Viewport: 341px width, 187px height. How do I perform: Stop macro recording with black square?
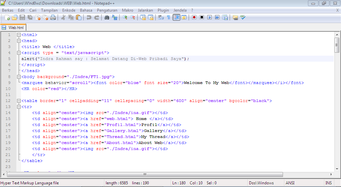click(202, 17)
